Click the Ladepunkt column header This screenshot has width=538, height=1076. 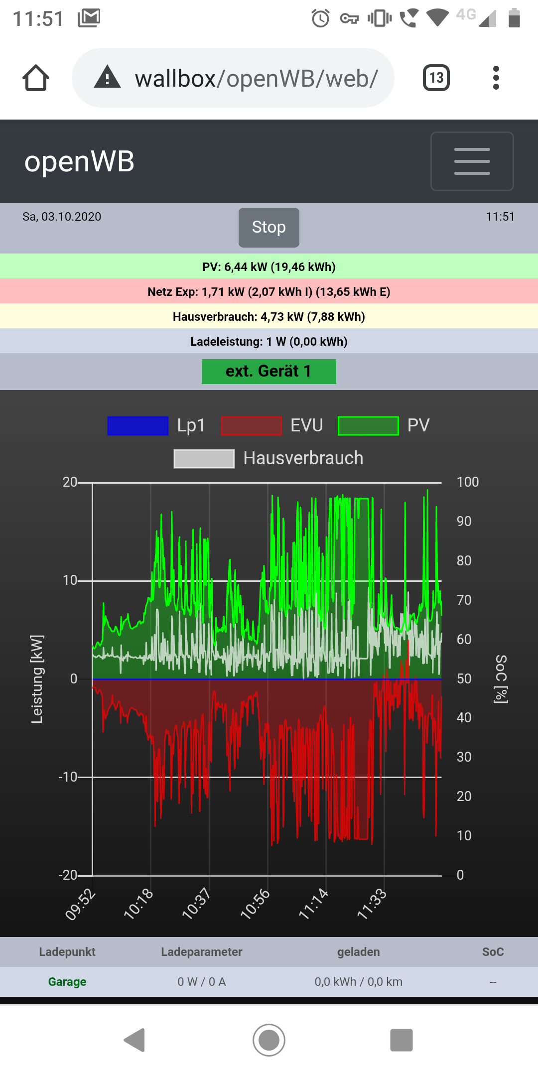[x=67, y=952]
